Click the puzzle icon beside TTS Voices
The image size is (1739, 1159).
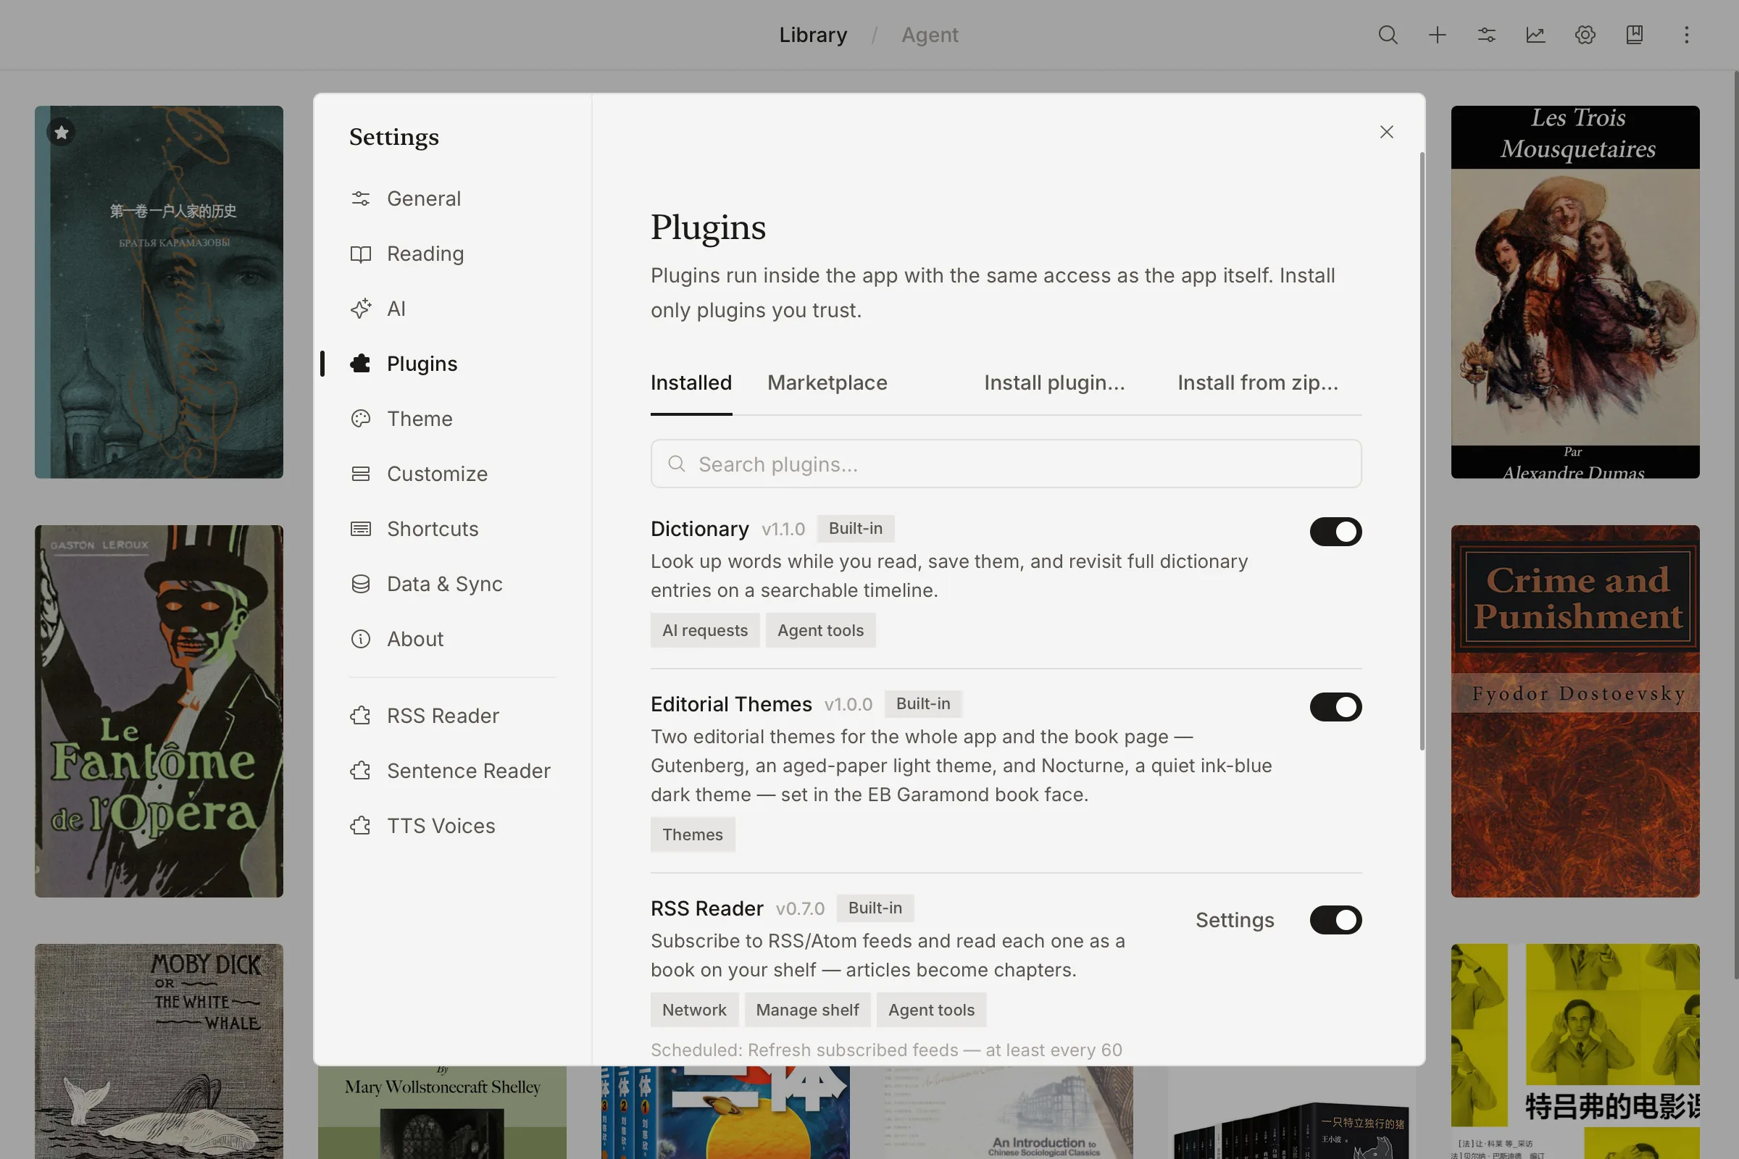(x=361, y=826)
